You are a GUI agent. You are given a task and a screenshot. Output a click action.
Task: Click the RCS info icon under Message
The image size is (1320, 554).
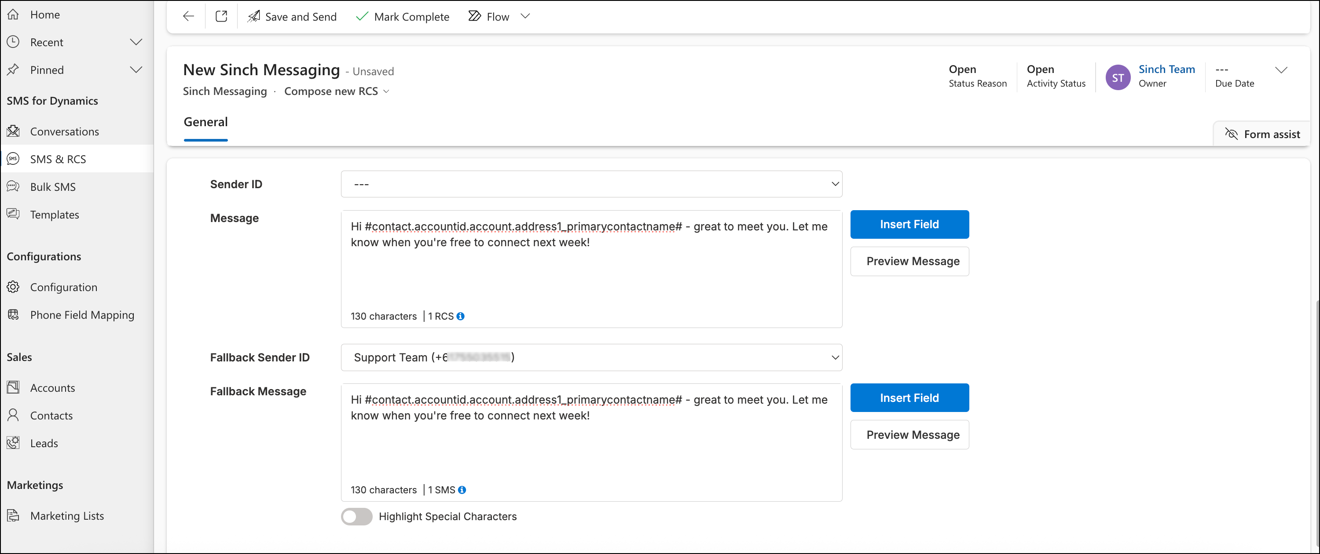click(460, 317)
